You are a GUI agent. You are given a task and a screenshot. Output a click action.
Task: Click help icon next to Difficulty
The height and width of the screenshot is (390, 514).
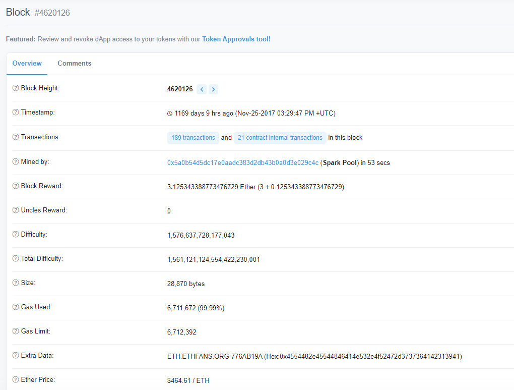16,235
